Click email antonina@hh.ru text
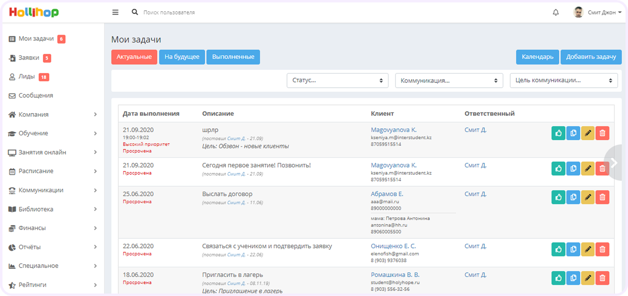The image size is (628, 296). pos(389,225)
